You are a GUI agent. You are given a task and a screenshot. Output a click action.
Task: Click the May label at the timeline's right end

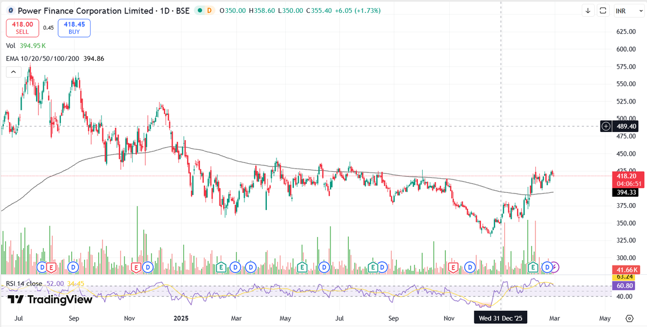[605, 318]
